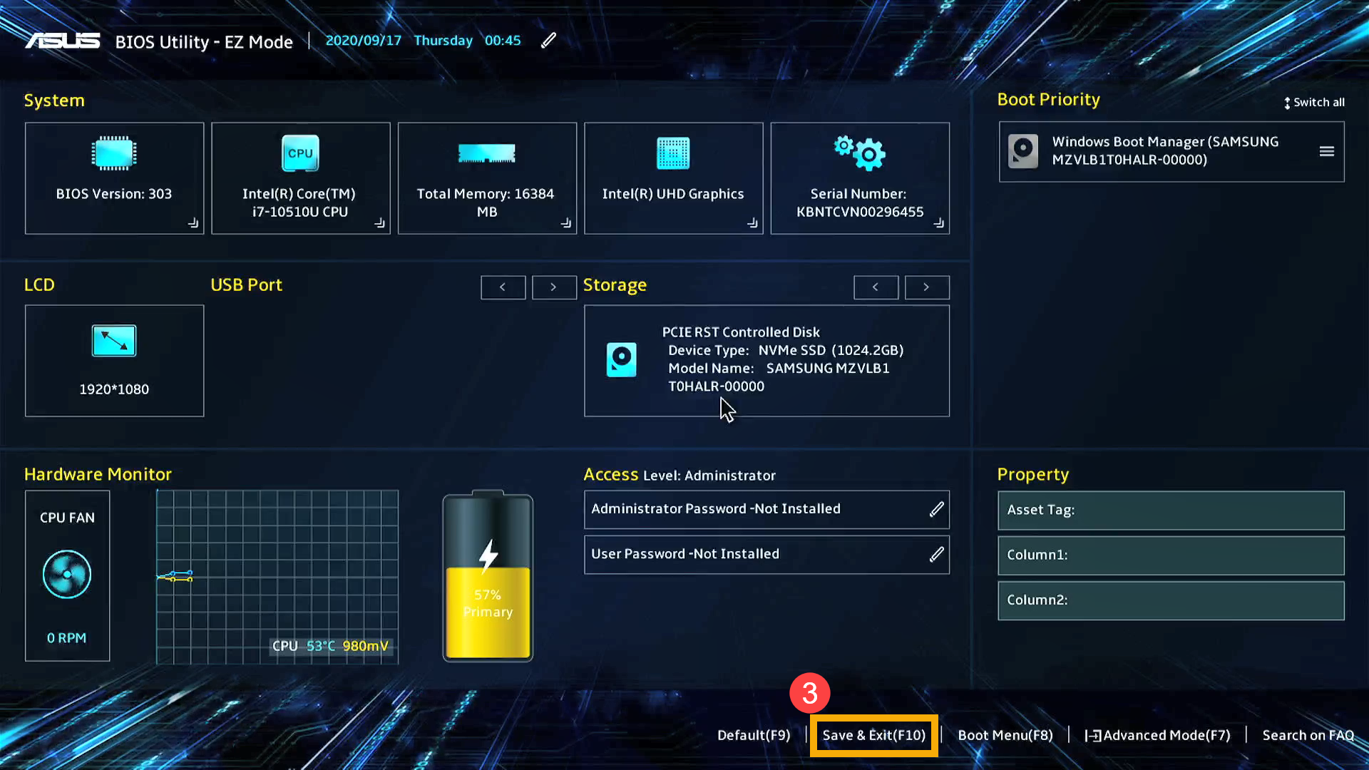Click the CPU processor icon
Image resolution: width=1369 pixels, height=770 pixels.
pos(300,153)
